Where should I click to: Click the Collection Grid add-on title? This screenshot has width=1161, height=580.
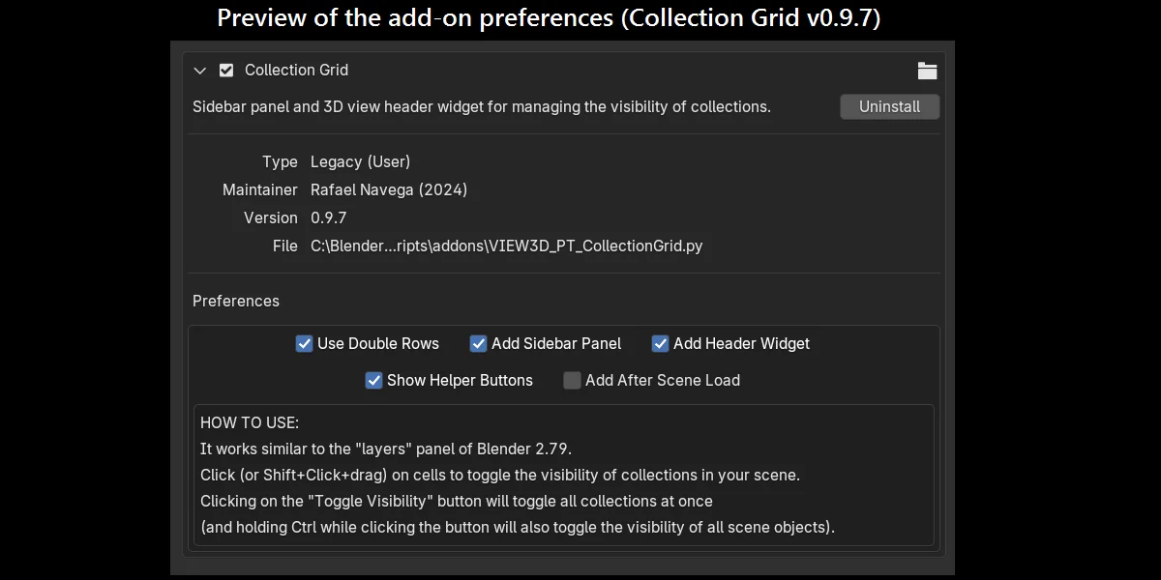pyautogui.click(x=296, y=70)
